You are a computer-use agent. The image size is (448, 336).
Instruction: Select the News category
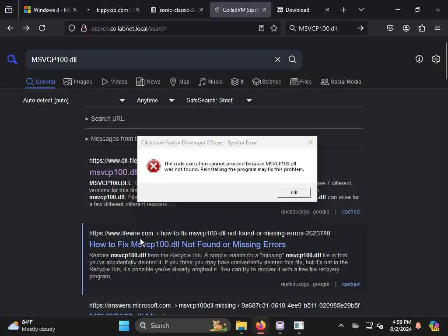tap(148, 82)
